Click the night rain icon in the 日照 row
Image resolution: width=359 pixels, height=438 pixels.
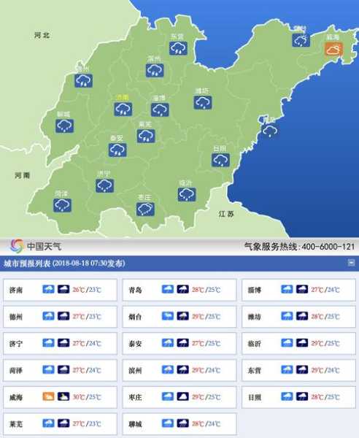pyautogui.click(x=302, y=396)
